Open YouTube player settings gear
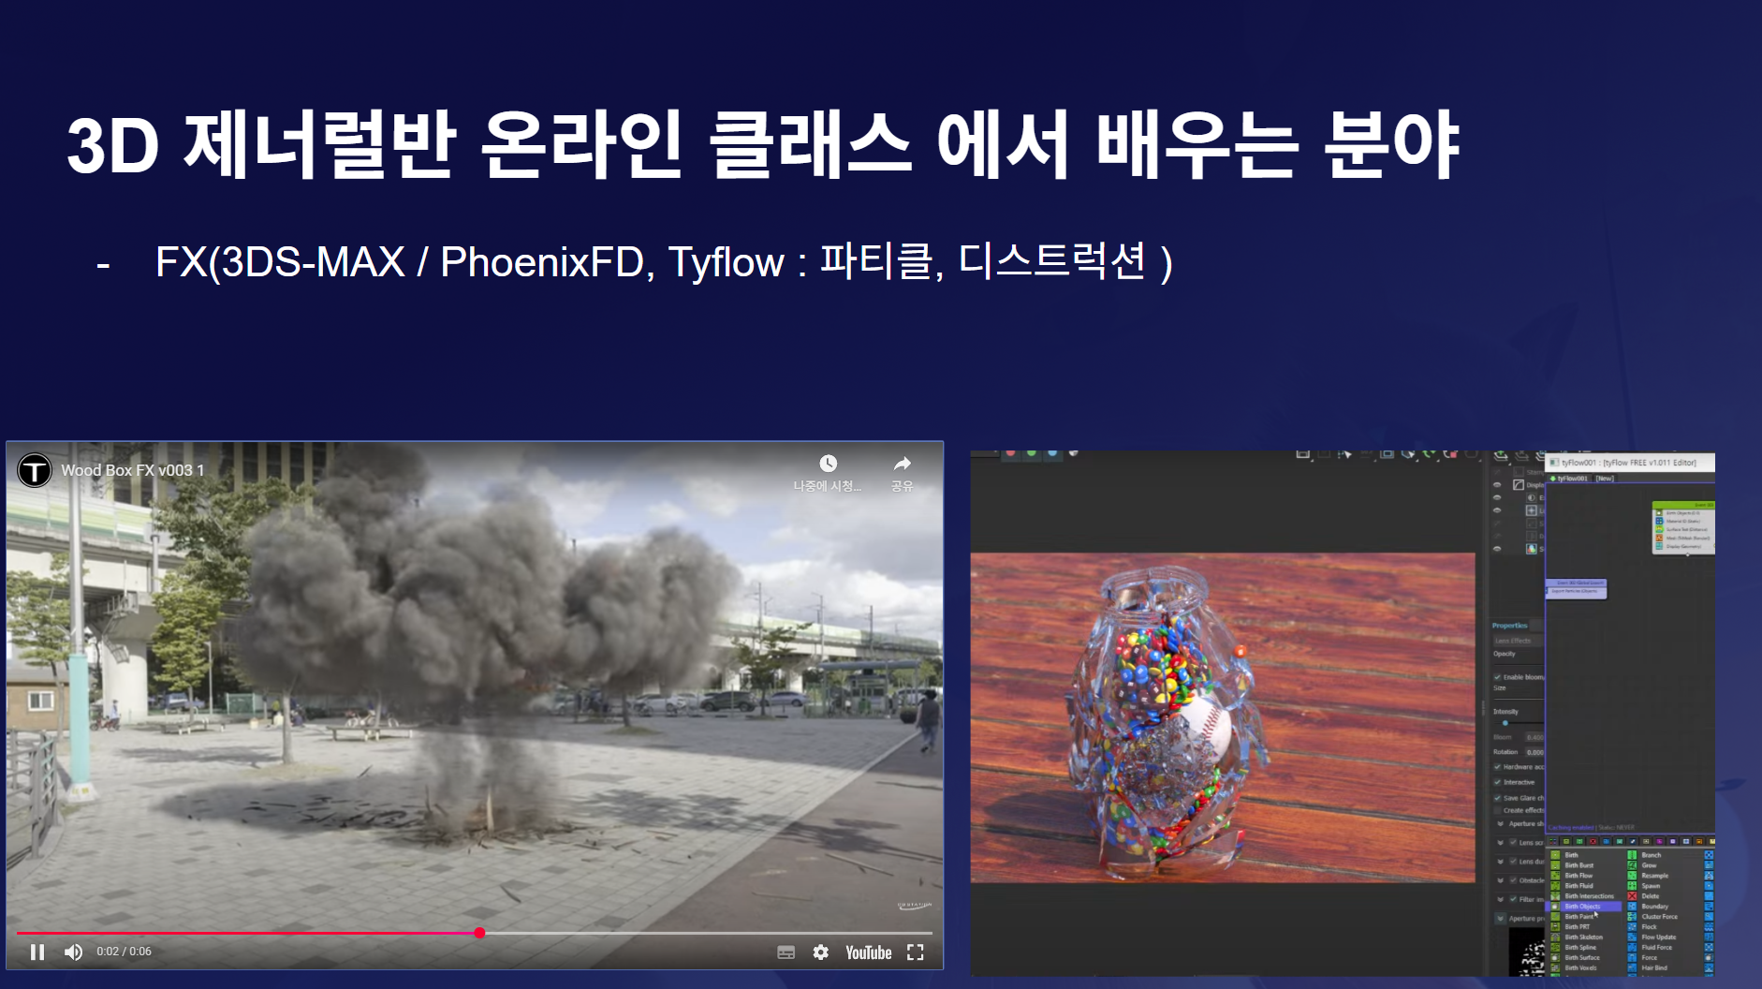The image size is (1762, 989). pos(821,952)
